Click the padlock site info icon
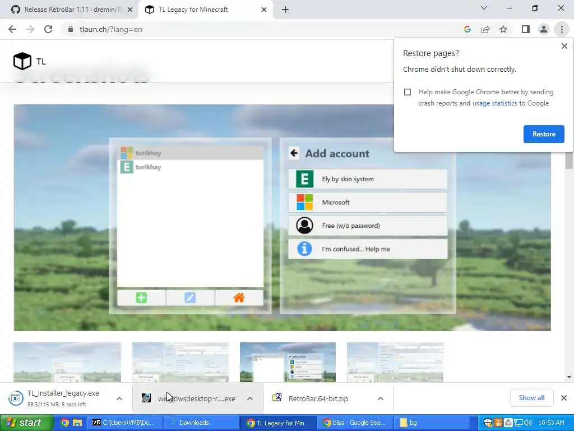Image resolution: width=574 pixels, height=431 pixels. 71,29
